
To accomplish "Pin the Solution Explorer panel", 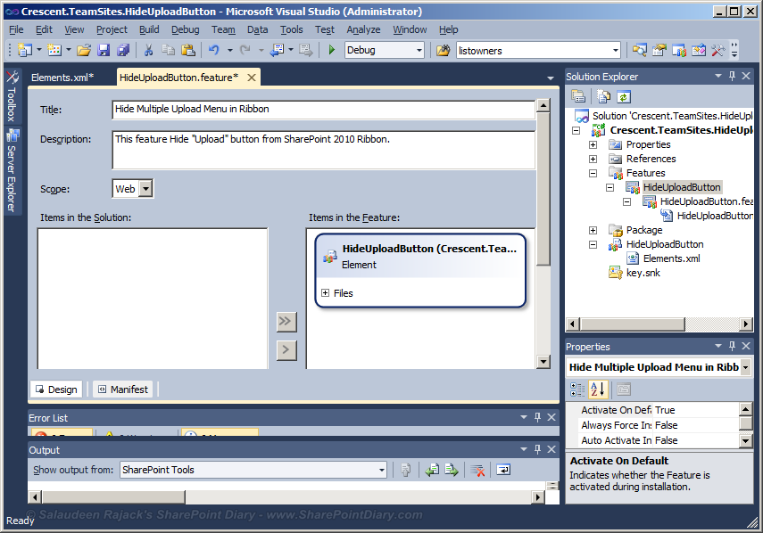I will [732, 76].
